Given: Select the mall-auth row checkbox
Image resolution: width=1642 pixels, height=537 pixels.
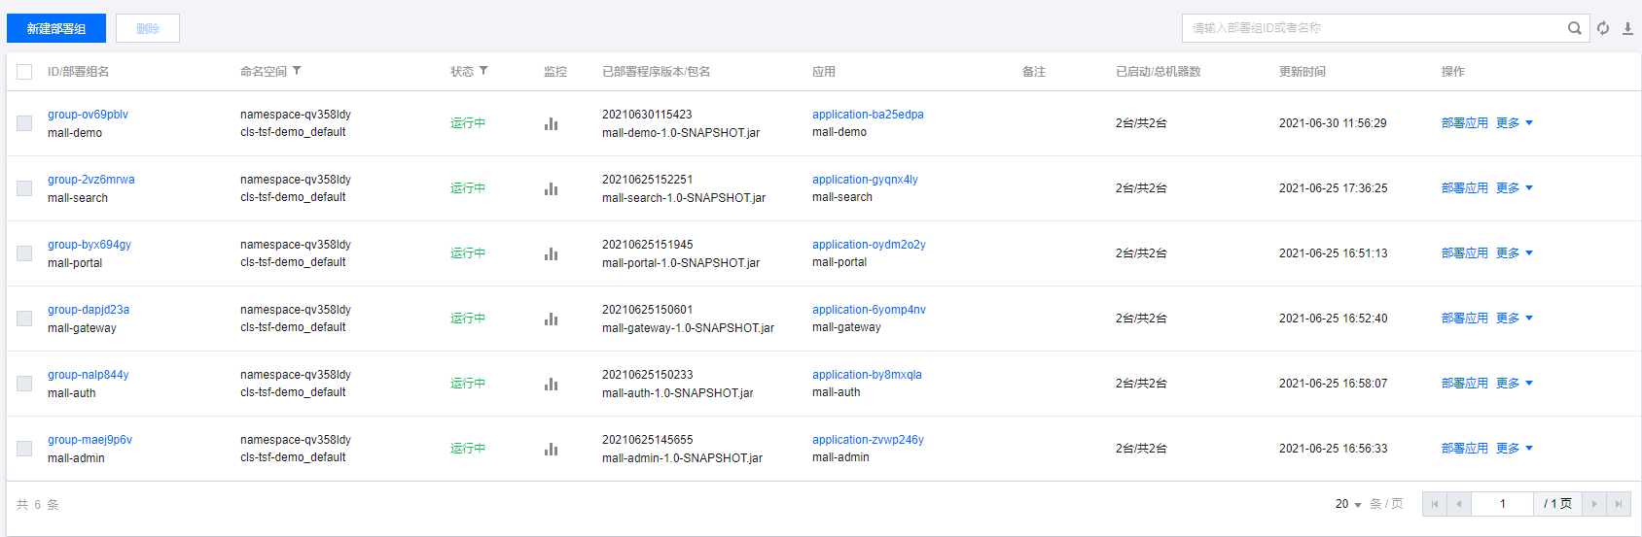Looking at the screenshot, I should (x=24, y=384).
